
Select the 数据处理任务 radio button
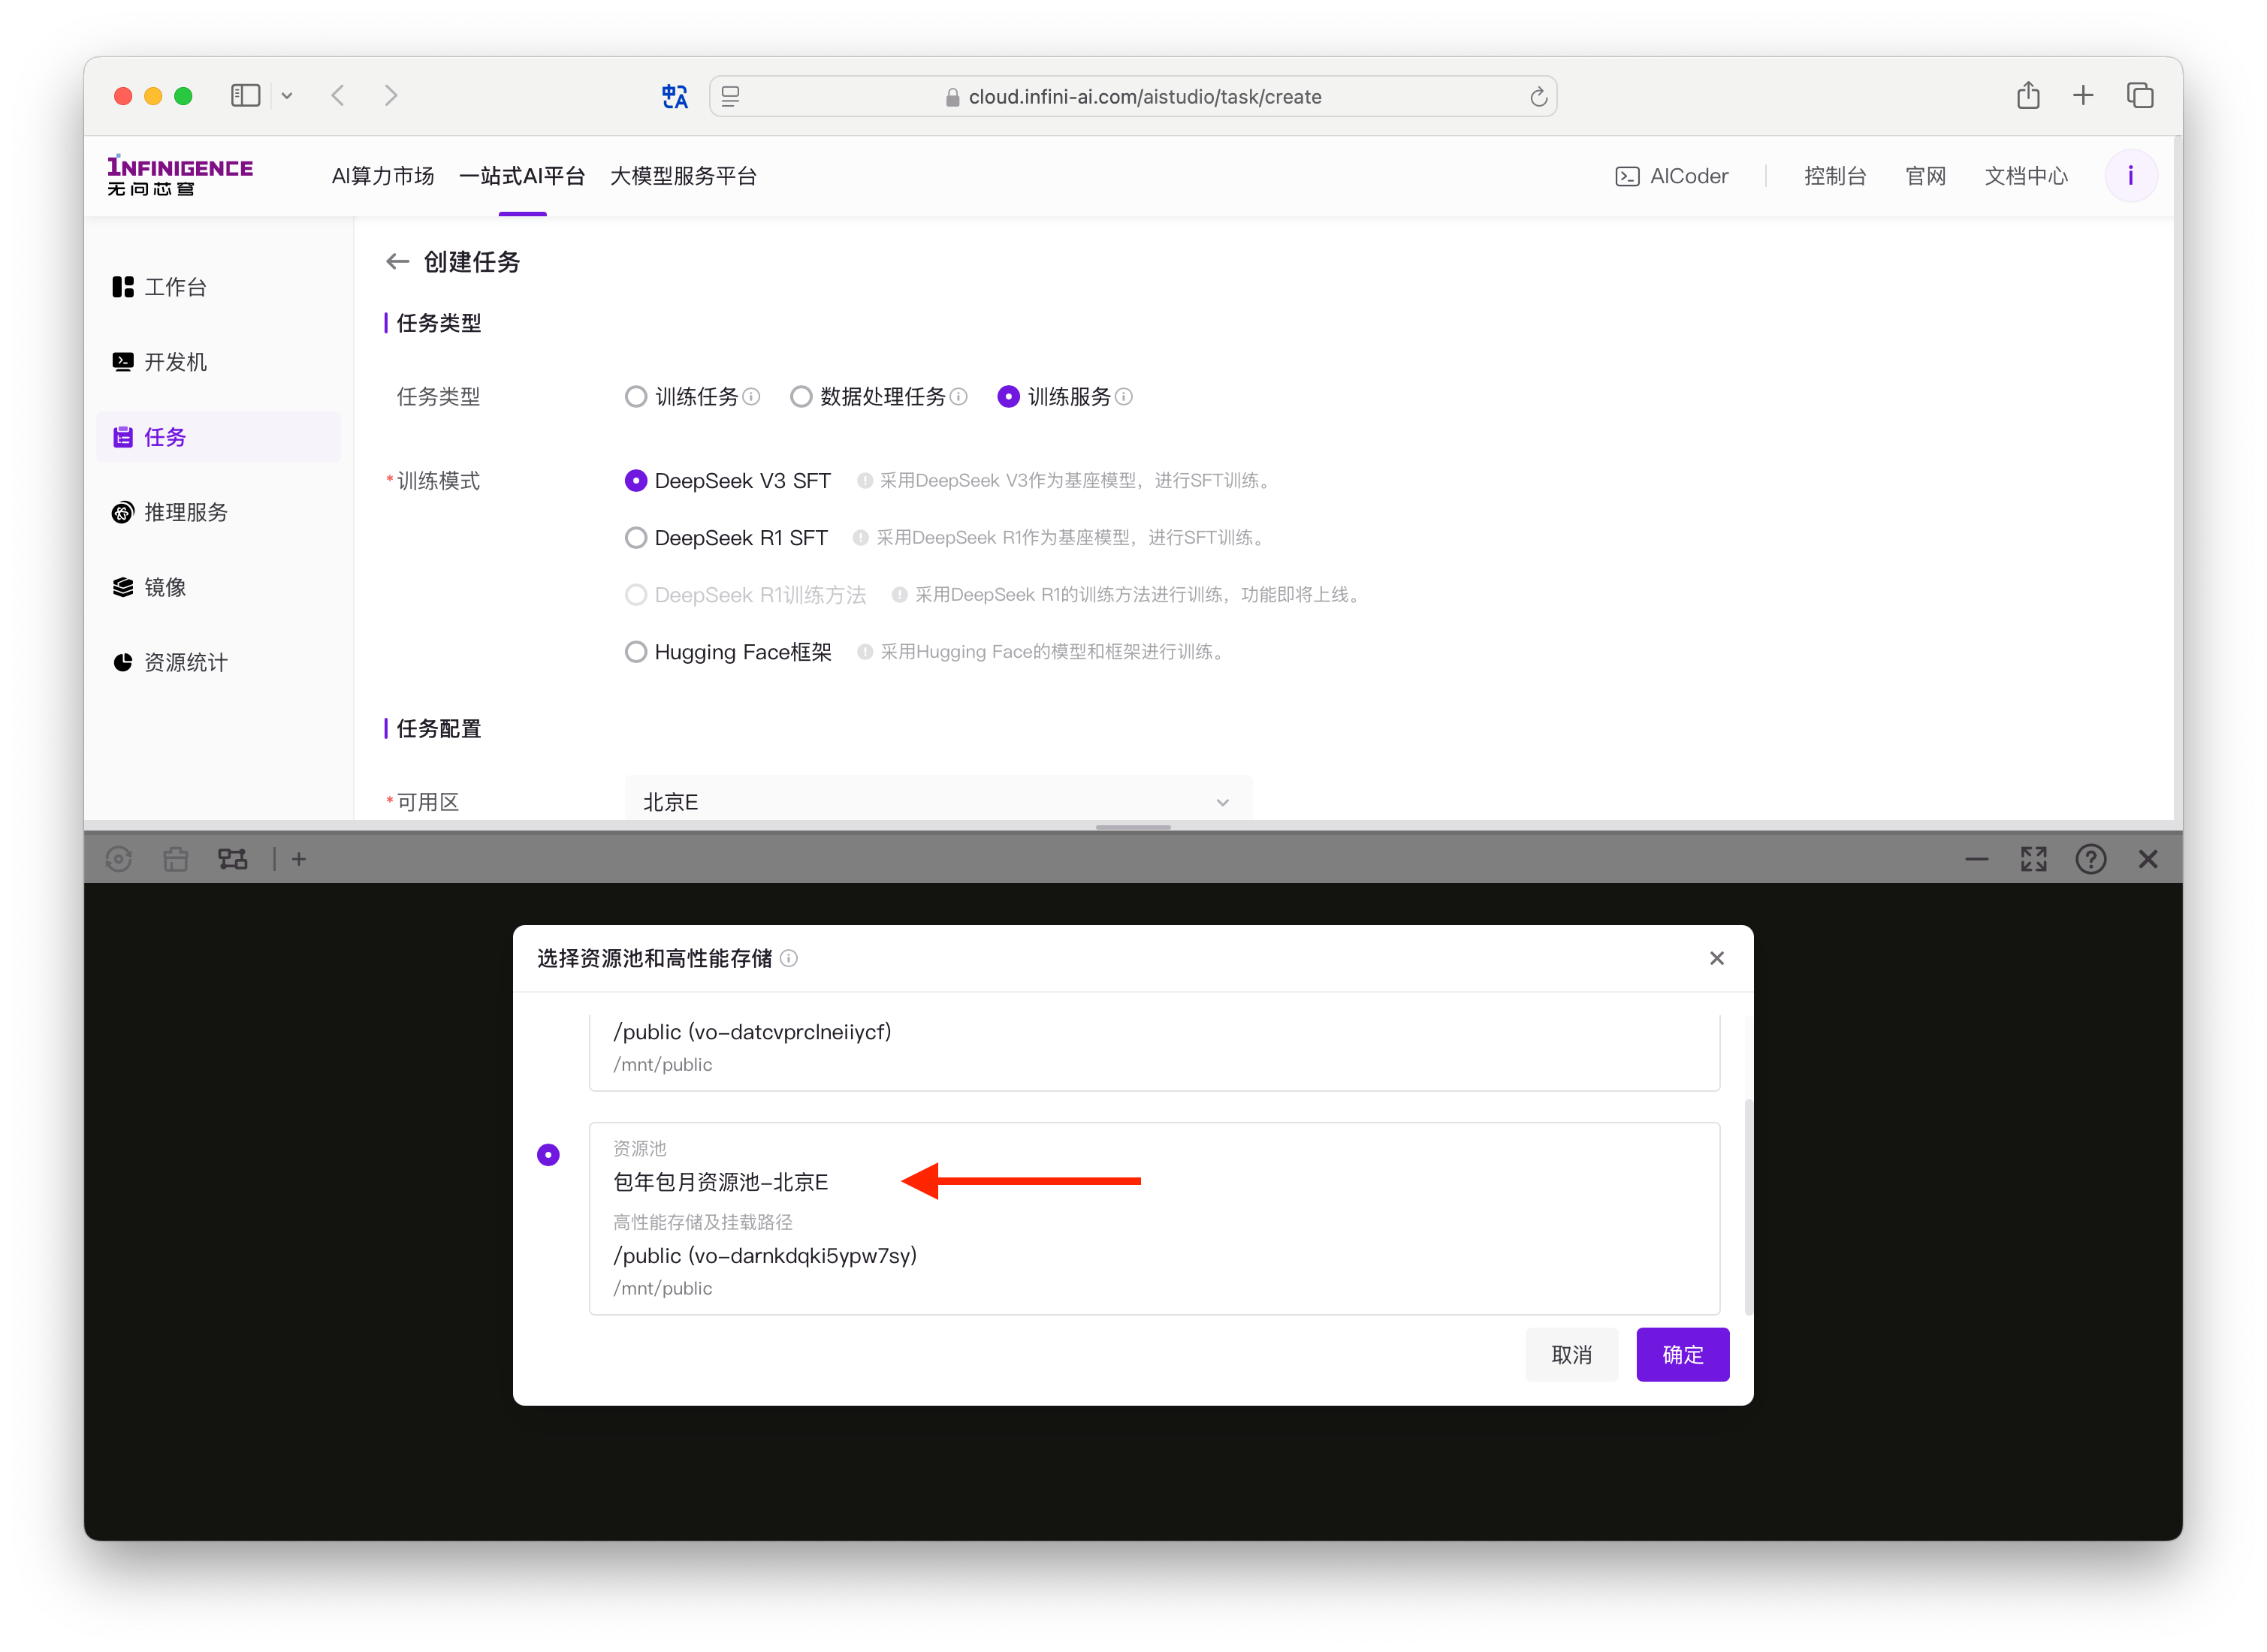click(x=800, y=397)
